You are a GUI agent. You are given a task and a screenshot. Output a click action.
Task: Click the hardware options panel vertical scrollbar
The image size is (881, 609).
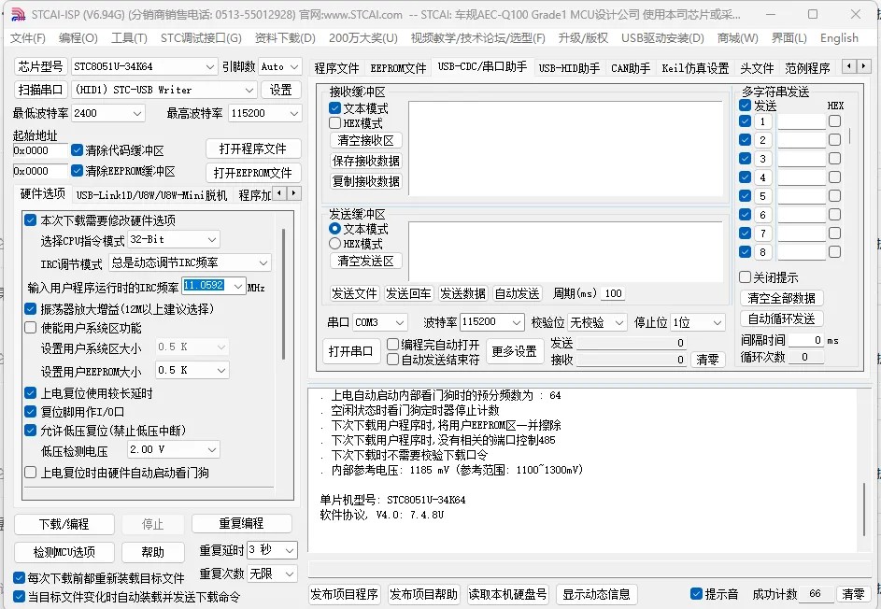click(284, 295)
